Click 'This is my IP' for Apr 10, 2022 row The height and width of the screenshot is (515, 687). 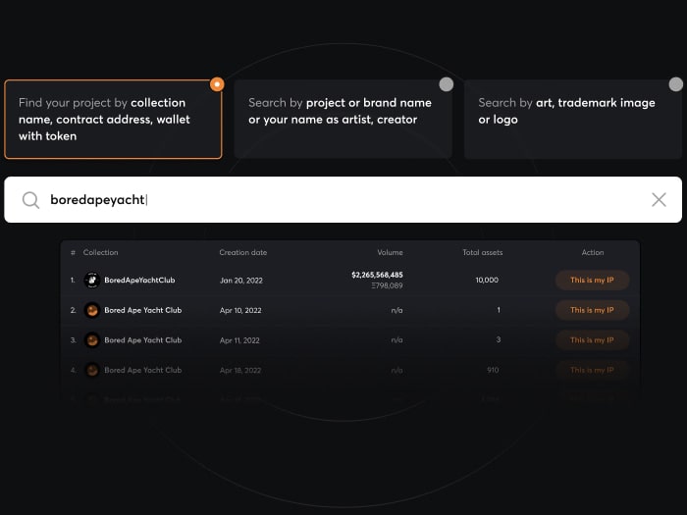click(593, 310)
